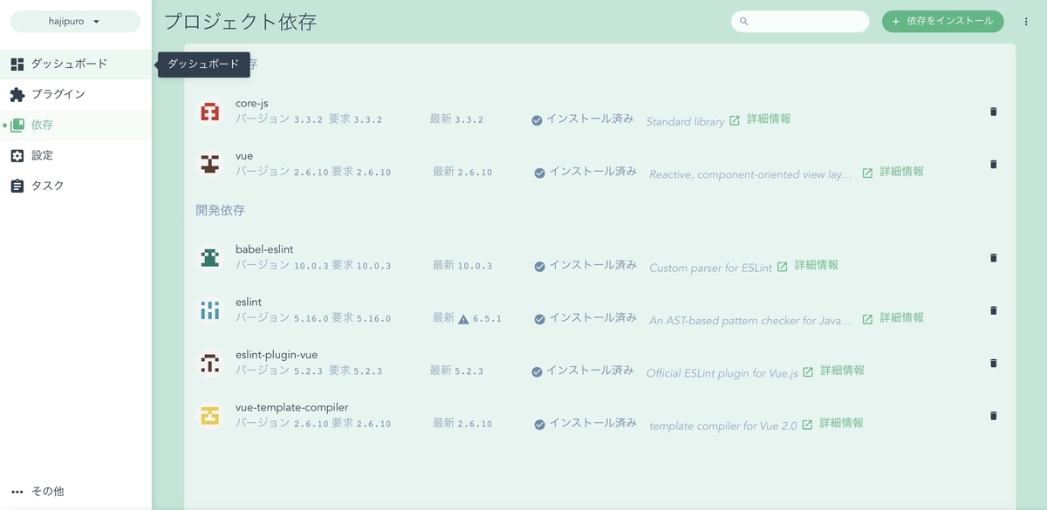Click the core-js package name
Image resolution: width=1047 pixels, height=510 pixels.
tap(252, 104)
